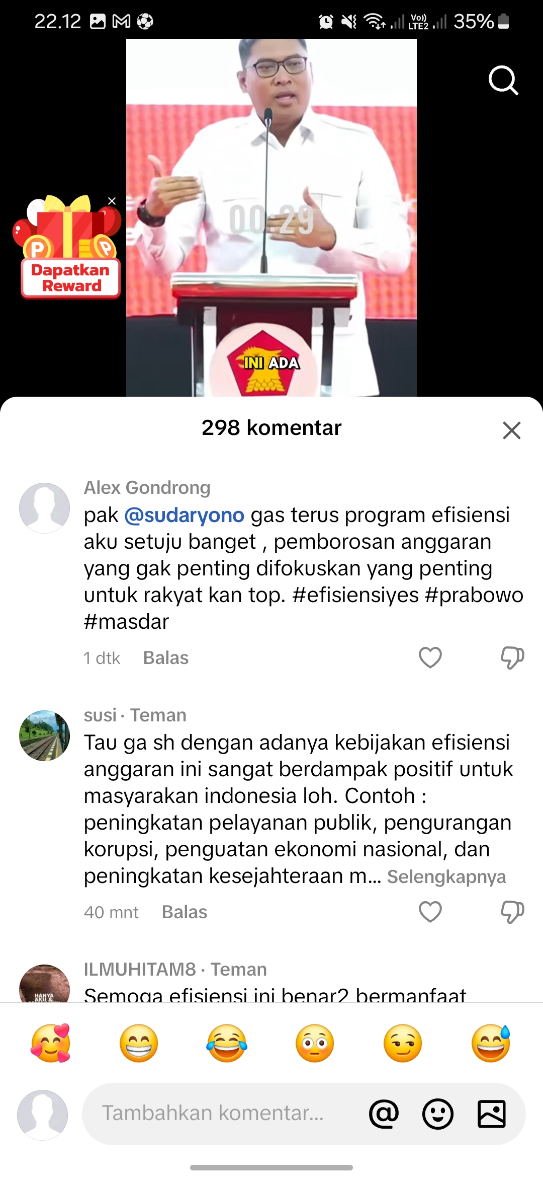Insert the flushed face emoji

click(x=315, y=1043)
